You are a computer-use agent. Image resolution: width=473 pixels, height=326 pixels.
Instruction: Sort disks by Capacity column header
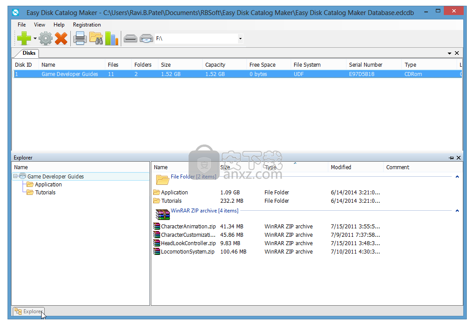coord(224,65)
